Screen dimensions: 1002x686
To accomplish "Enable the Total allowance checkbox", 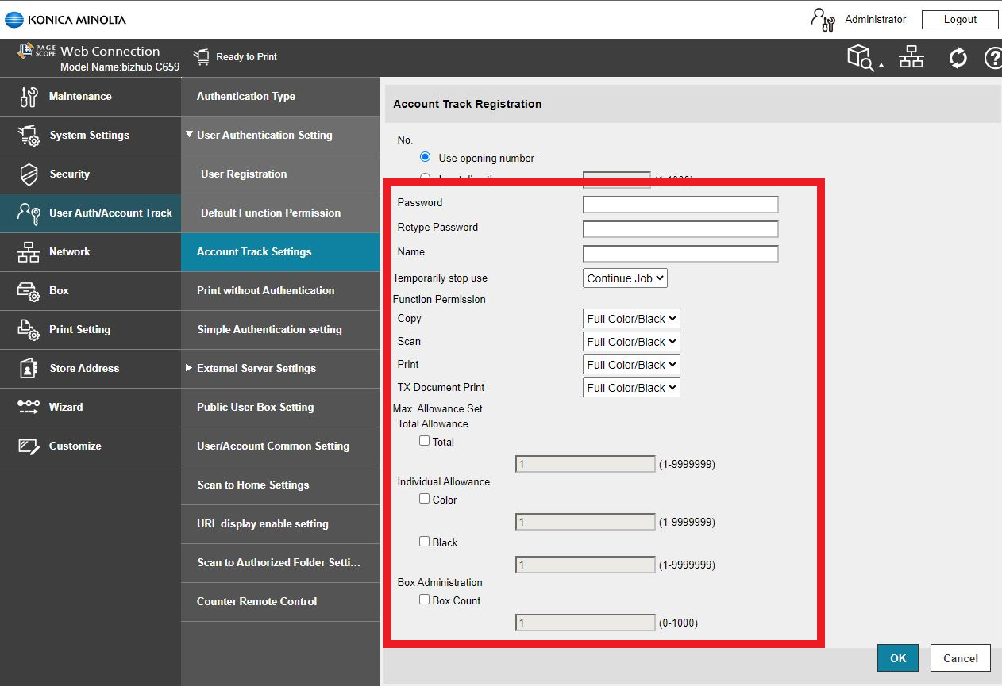I will coord(425,441).
